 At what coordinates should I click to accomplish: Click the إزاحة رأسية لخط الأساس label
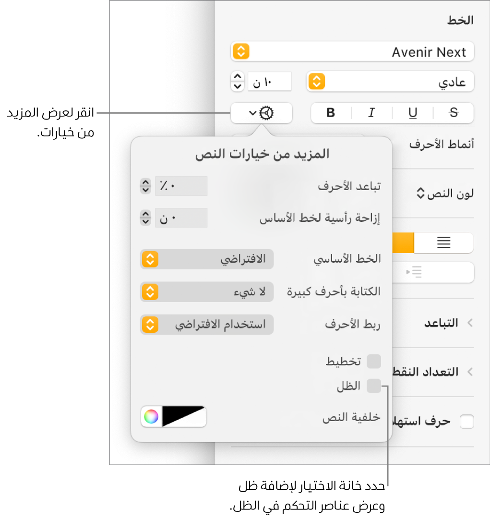(x=320, y=218)
